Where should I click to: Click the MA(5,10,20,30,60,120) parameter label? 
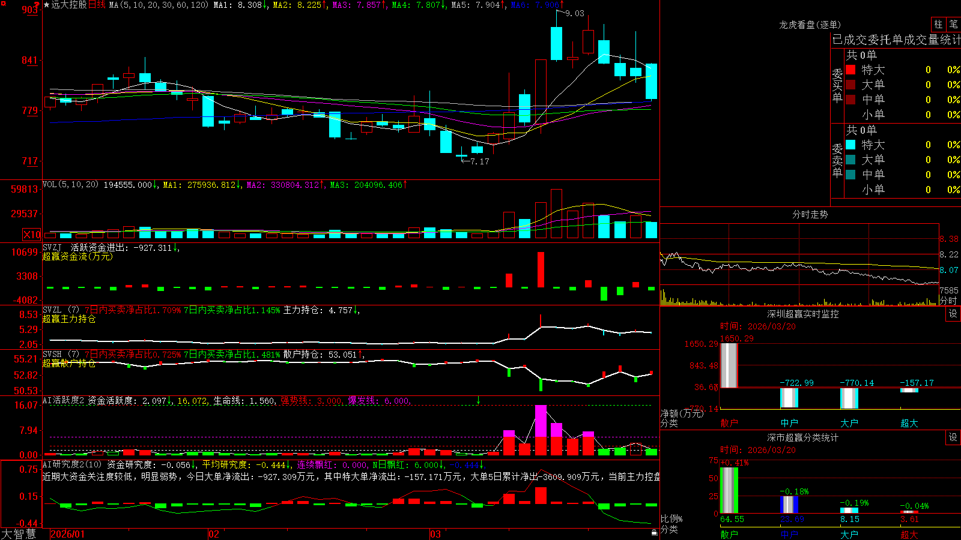tap(159, 5)
